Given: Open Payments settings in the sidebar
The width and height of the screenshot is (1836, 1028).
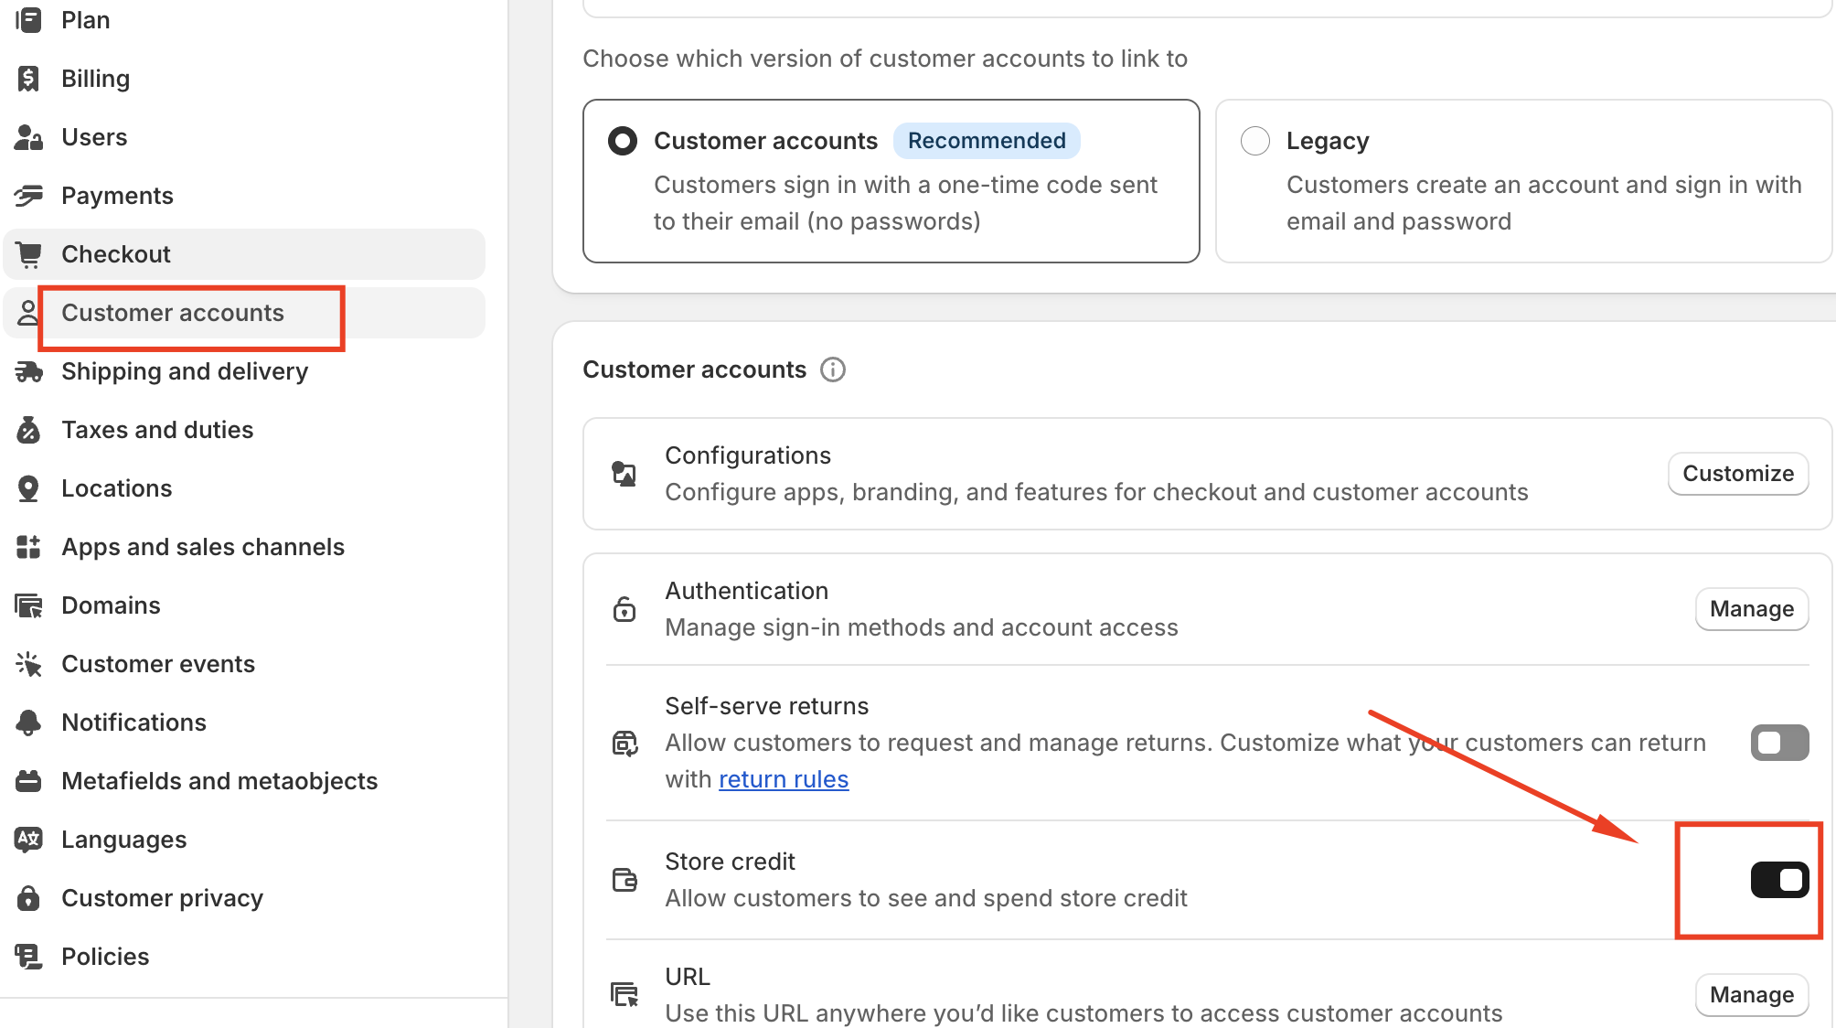Looking at the screenshot, I should coord(117,196).
